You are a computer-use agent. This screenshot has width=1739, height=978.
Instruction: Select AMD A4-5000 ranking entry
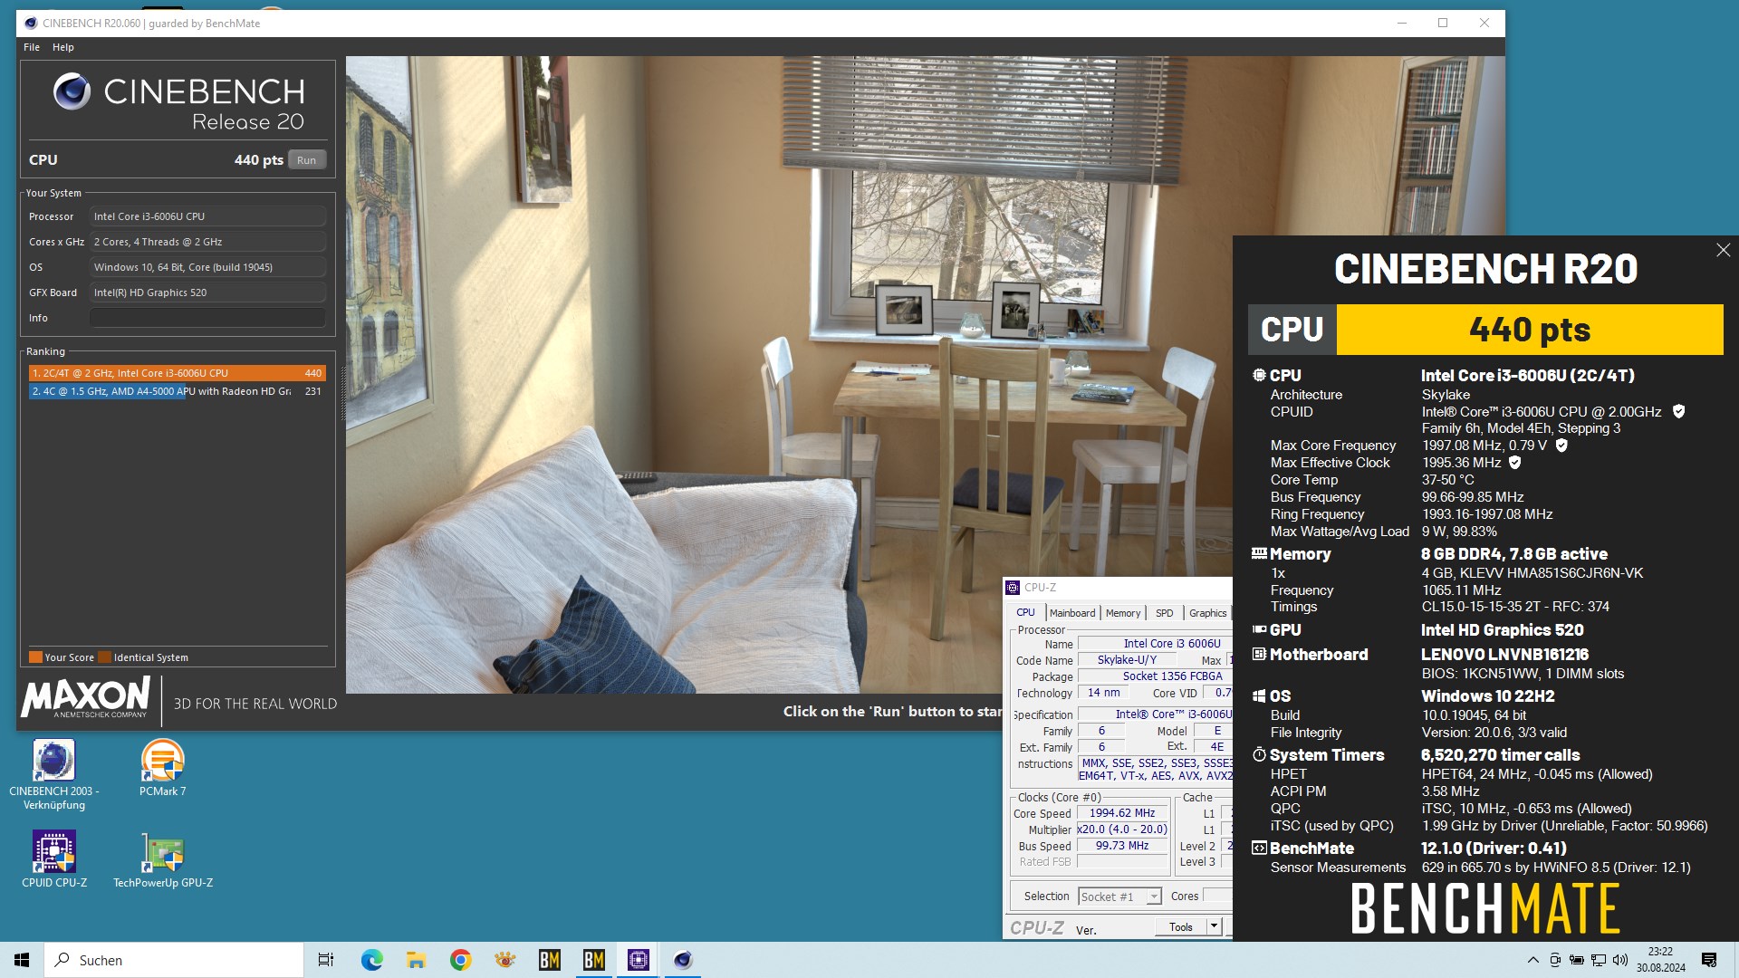pos(177,391)
